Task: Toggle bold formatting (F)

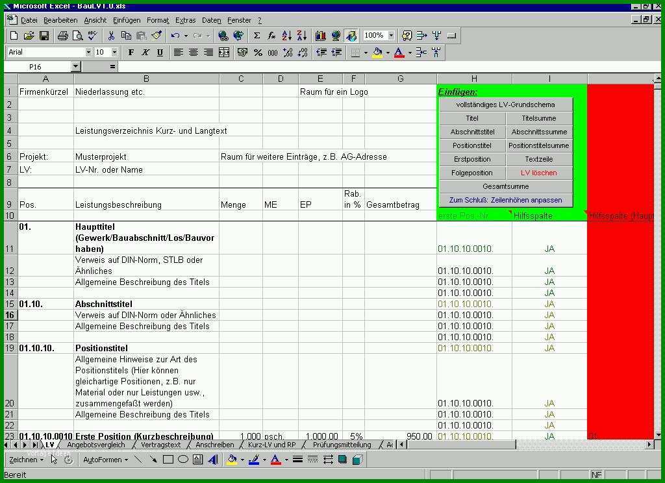Action: (131, 53)
